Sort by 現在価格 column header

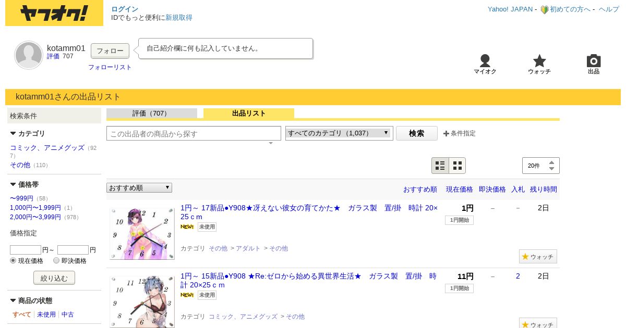point(460,190)
